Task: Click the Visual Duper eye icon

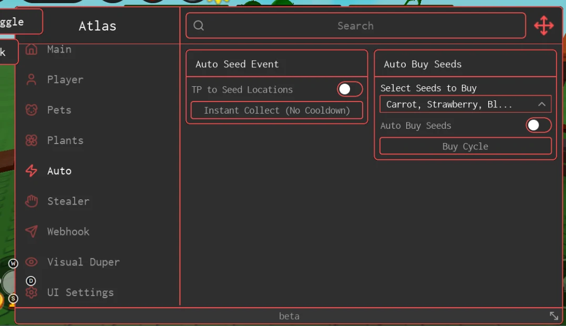Action: [32, 262]
